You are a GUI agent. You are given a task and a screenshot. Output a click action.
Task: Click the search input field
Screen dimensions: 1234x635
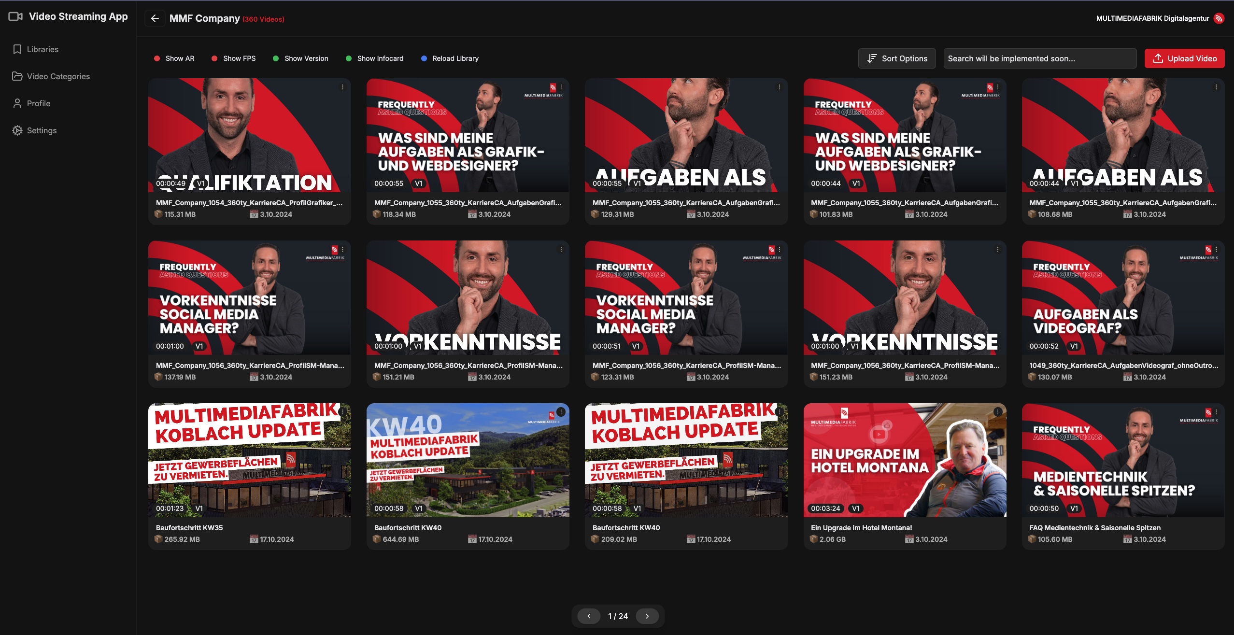pos(1040,58)
